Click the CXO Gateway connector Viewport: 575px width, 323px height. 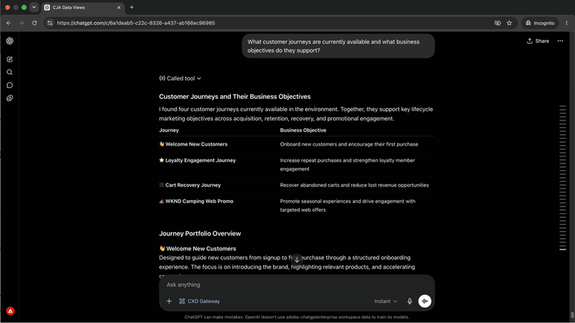(x=199, y=302)
